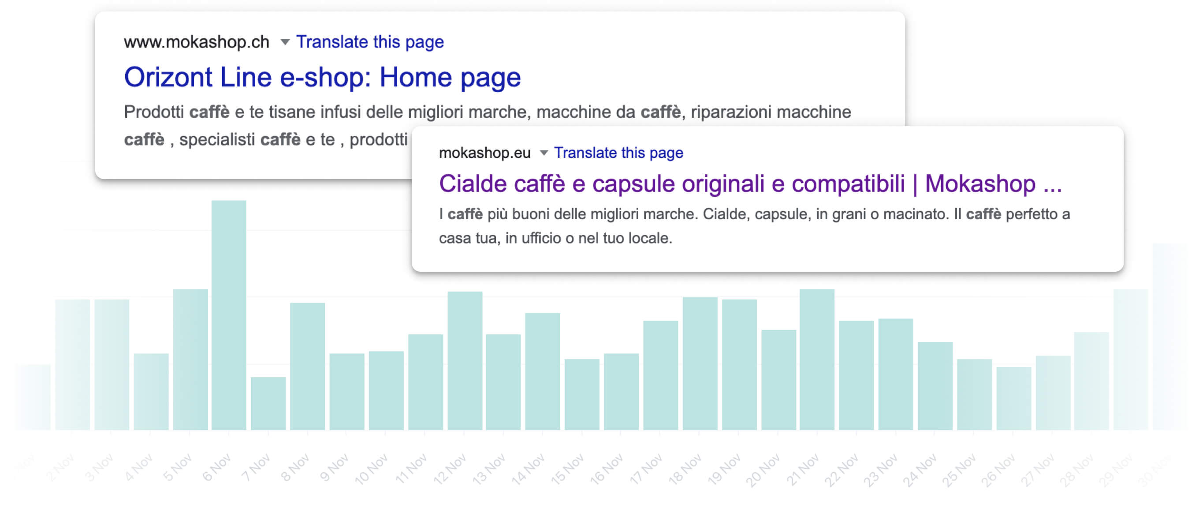Click the 10 Nov axis label
This screenshot has height=524, width=1199.
pos(371,469)
